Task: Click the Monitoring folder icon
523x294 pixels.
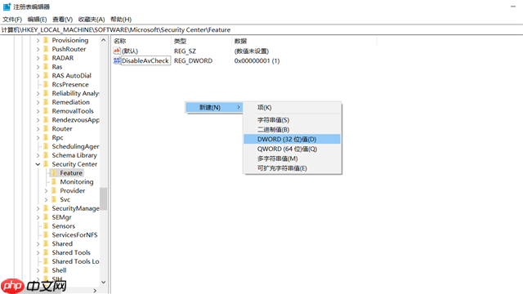Action: 54,181
